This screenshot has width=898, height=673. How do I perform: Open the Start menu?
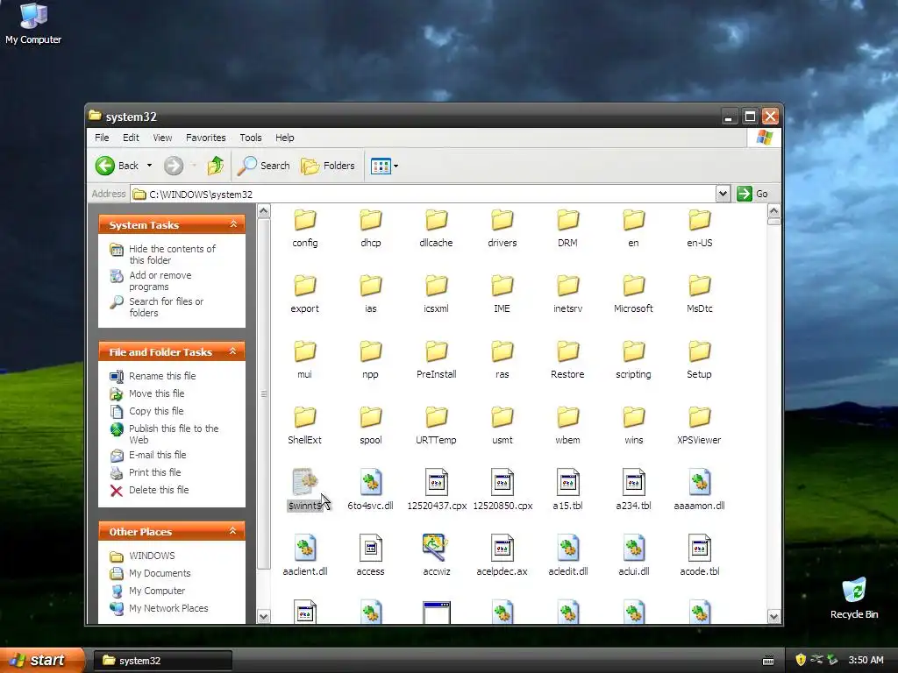pos(42,661)
